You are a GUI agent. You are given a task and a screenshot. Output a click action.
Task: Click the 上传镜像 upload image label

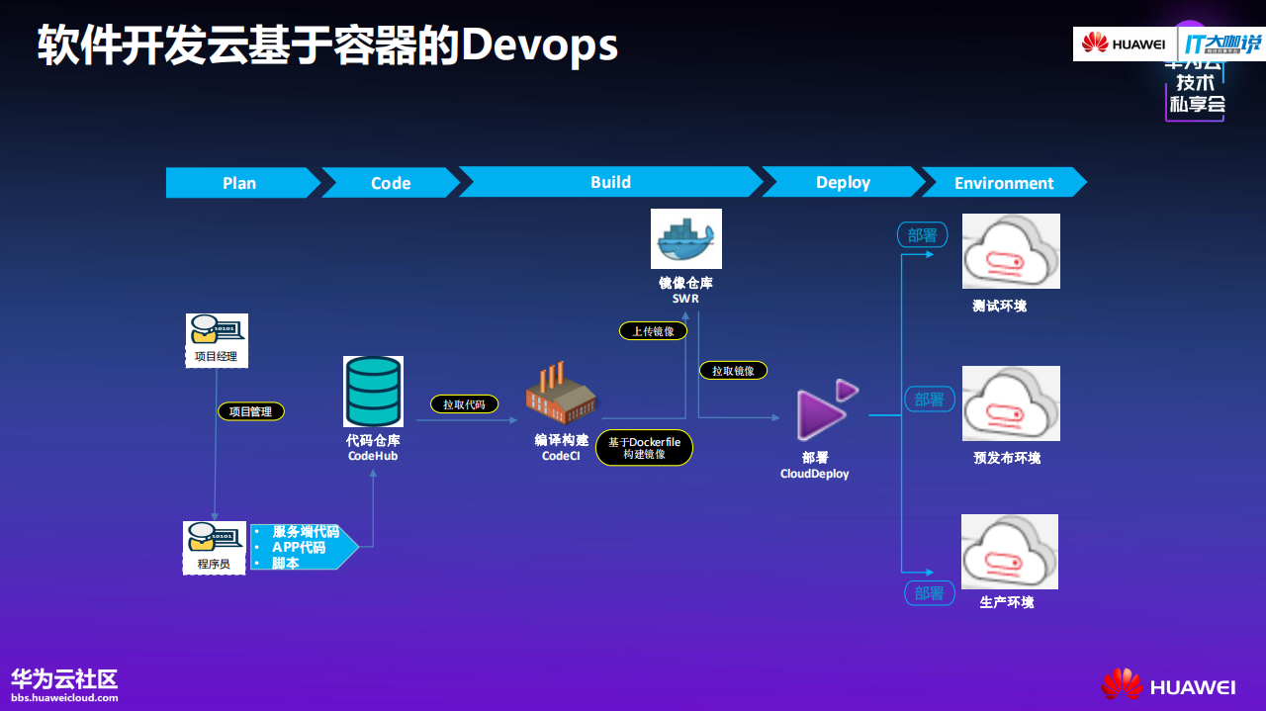(654, 330)
